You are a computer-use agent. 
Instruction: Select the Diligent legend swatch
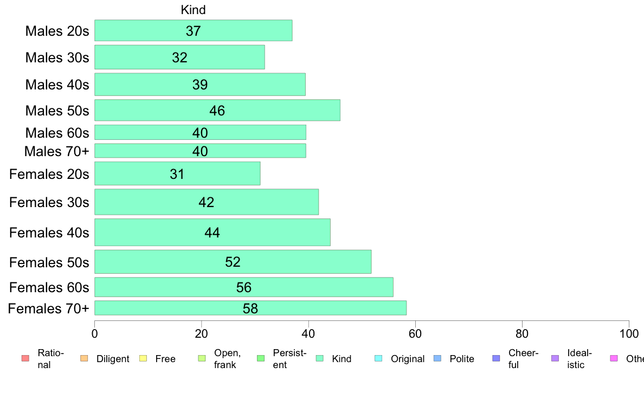84,358
